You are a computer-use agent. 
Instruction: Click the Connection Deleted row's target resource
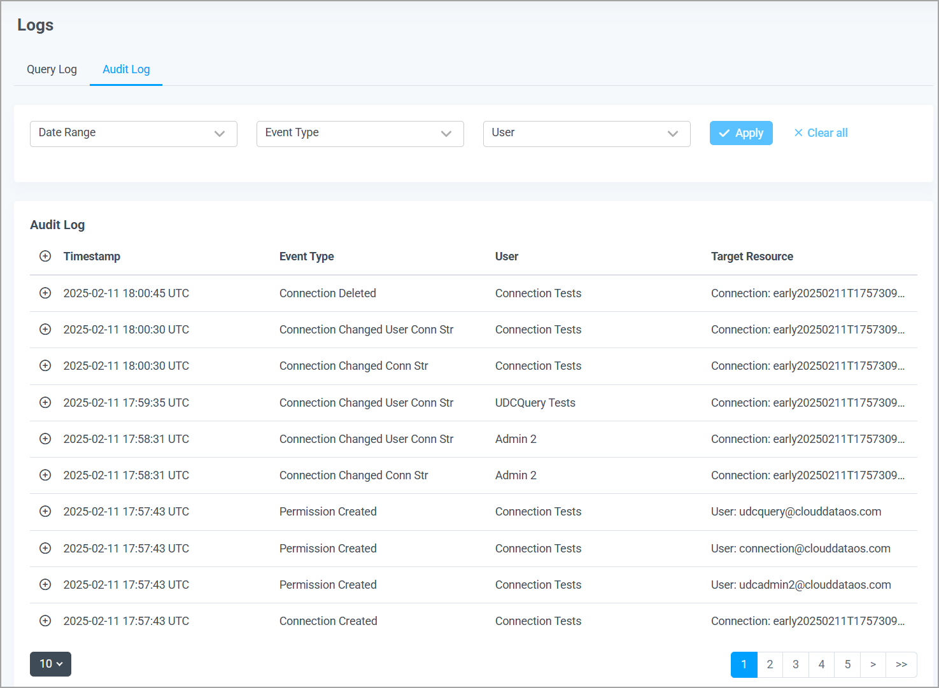pos(807,293)
